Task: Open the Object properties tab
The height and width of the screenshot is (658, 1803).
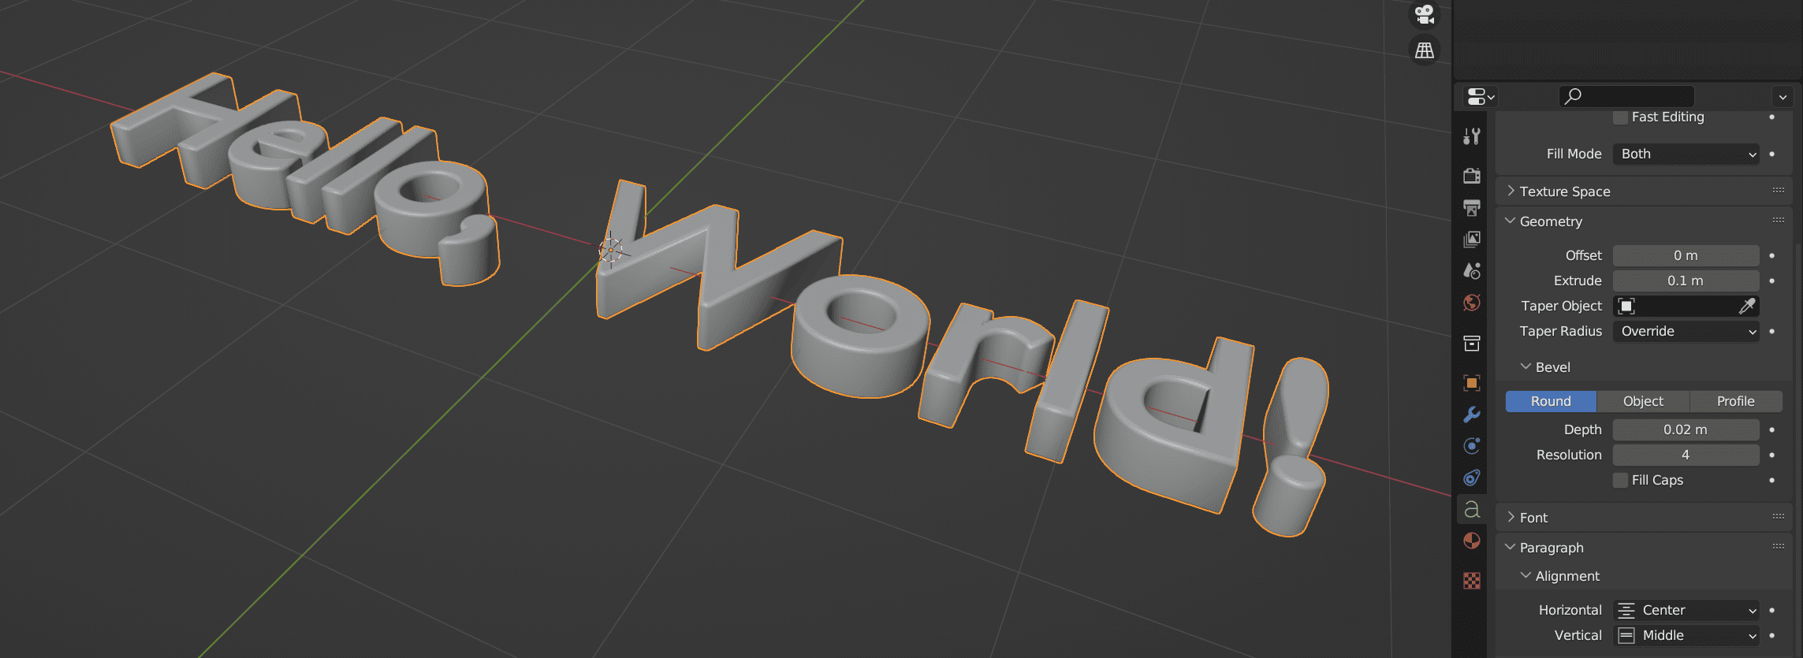Action: tap(1471, 383)
